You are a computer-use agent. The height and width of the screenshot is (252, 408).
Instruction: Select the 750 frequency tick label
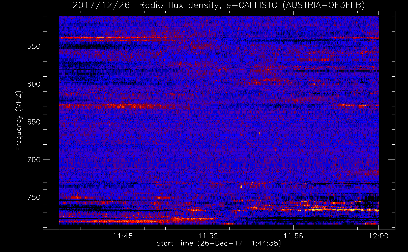click(34, 197)
